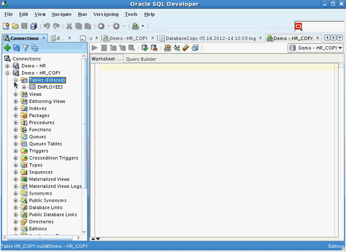Click the Back navigation icon
The image size is (346, 252).
(x=101, y=26)
